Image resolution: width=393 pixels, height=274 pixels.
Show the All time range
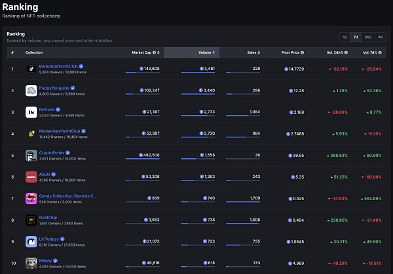[381, 37]
